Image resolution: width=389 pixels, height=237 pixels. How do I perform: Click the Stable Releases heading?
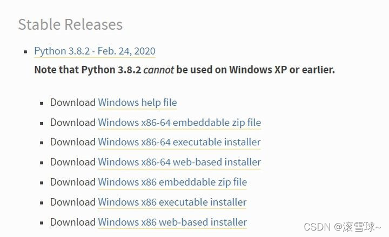70,24
